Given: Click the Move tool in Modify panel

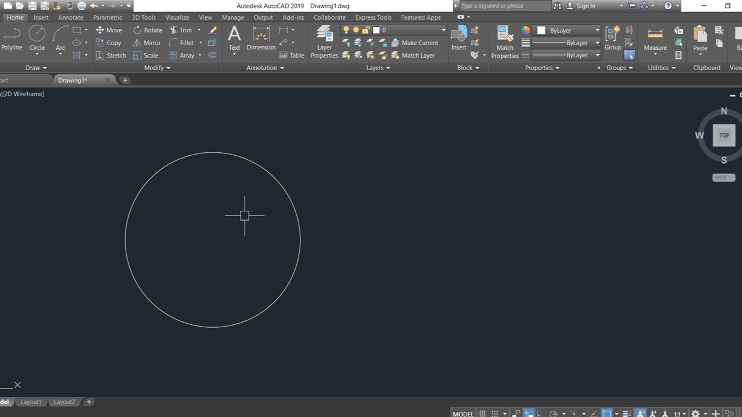Looking at the screenshot, I should tap(108, 30).
